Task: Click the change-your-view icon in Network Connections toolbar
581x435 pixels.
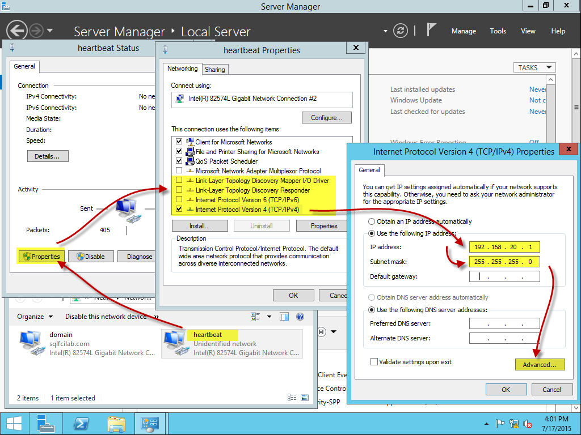Action: 256,317
